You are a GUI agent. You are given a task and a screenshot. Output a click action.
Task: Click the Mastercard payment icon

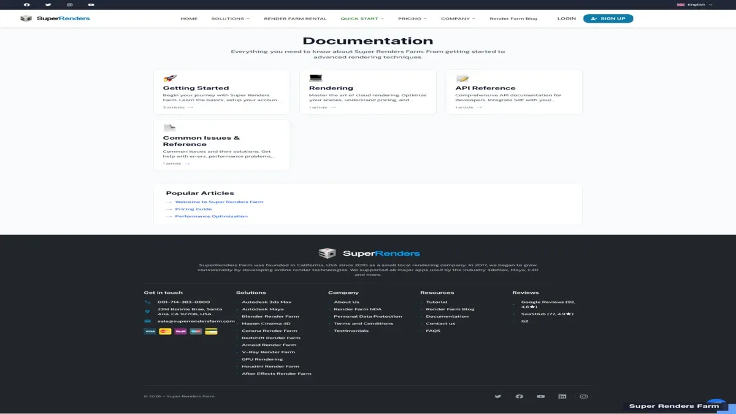point(165,331)
